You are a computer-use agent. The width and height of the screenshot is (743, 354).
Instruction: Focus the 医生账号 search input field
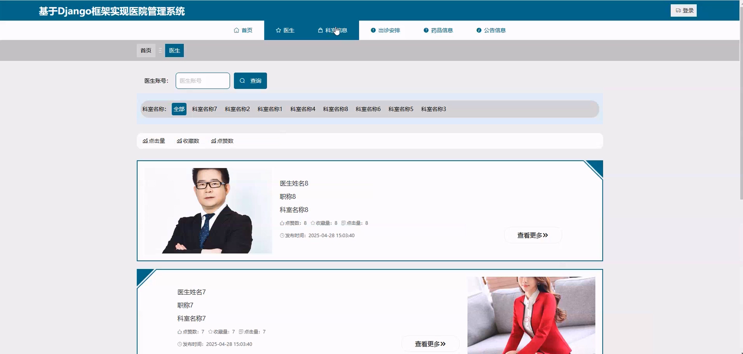click(x=203, y=81)
